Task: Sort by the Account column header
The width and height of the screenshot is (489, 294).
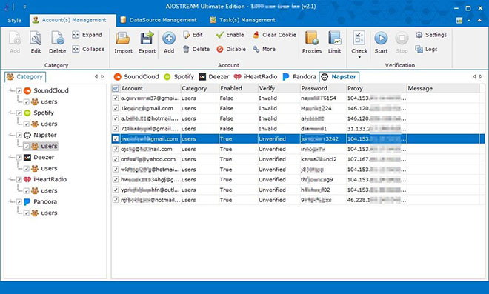Action: pyautogui.click(x=150, y=89)
